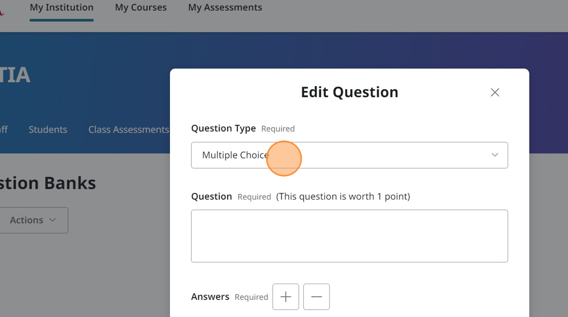Click the Question Banks page heading

pyautogui.click(x=48, y=183)
